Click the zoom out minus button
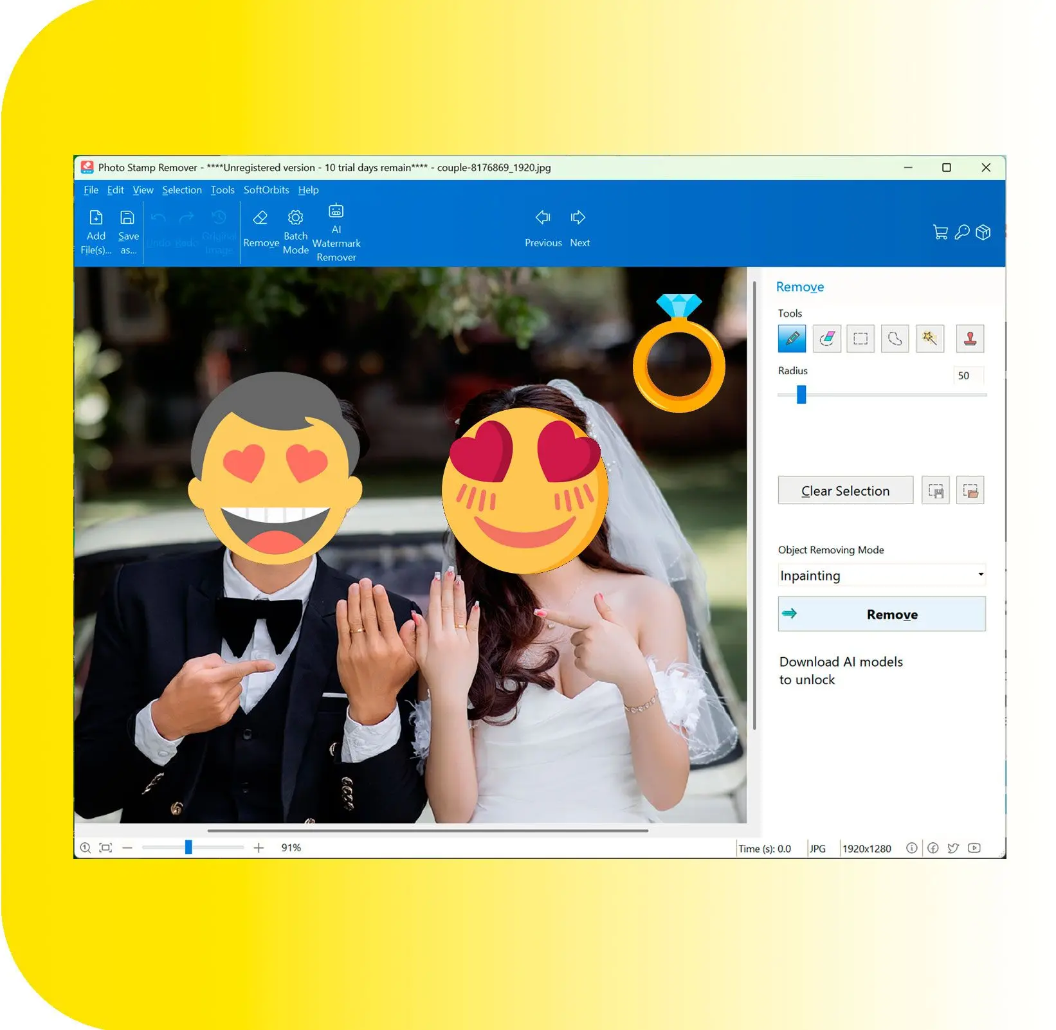The image size is (1056, 1030). [x=127, y=848]
